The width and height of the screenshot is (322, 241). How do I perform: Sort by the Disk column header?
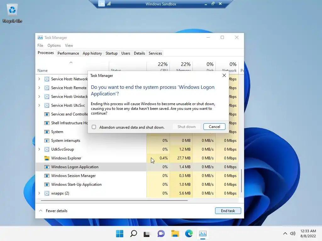(204, 67)
